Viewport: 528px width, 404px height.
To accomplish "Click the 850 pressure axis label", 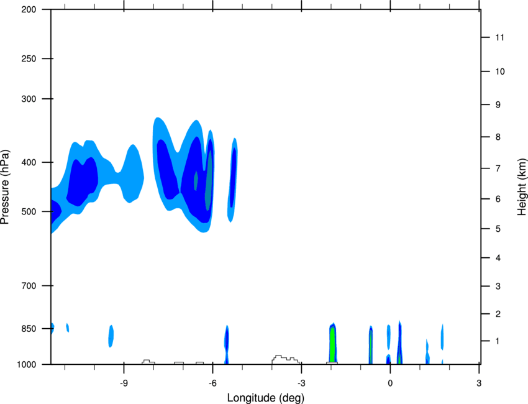I will click(29, 329).
